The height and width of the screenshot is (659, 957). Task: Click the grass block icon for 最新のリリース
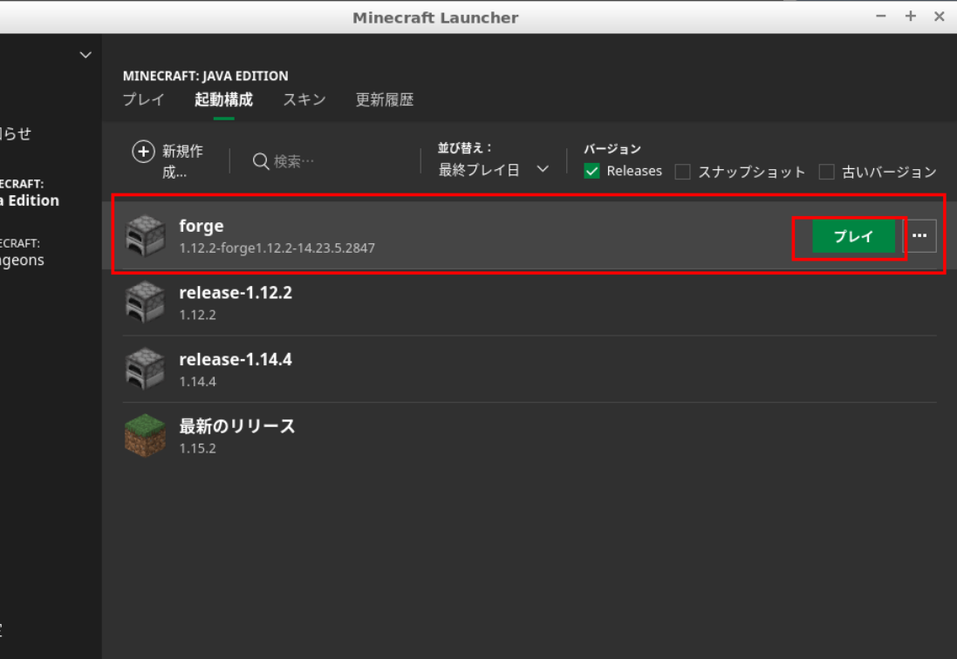pyautogui.click(x=146, y=435)
